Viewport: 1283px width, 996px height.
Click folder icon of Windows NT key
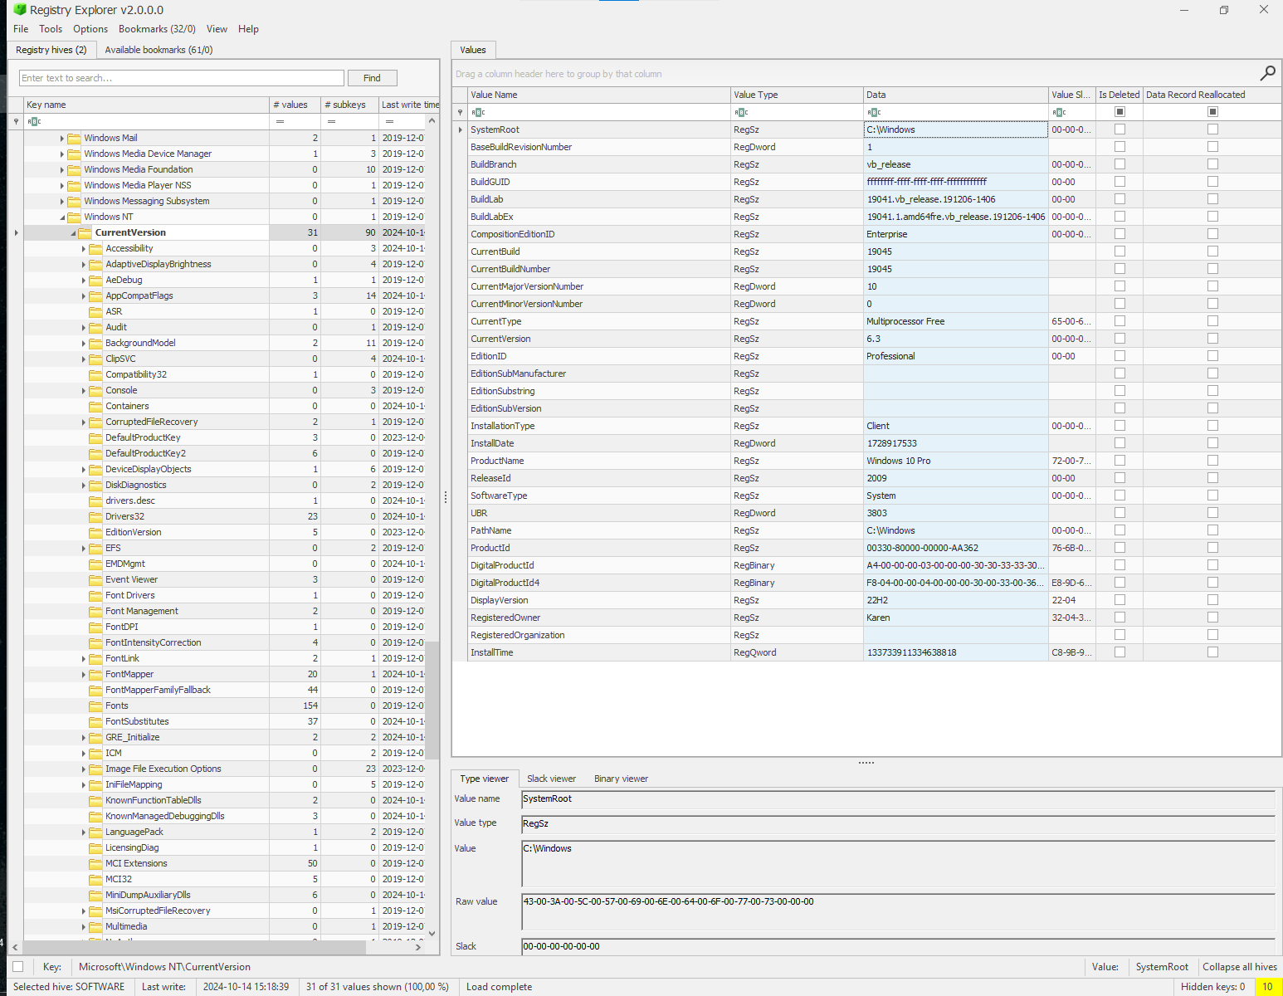(74, 217)
